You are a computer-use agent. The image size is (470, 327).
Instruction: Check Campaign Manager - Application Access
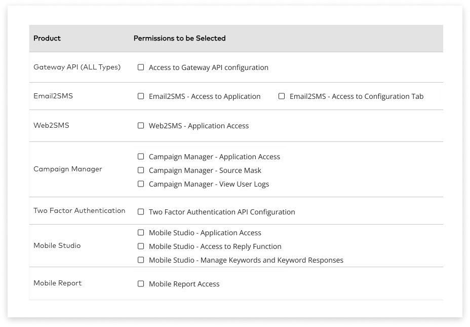coord(141,157)
